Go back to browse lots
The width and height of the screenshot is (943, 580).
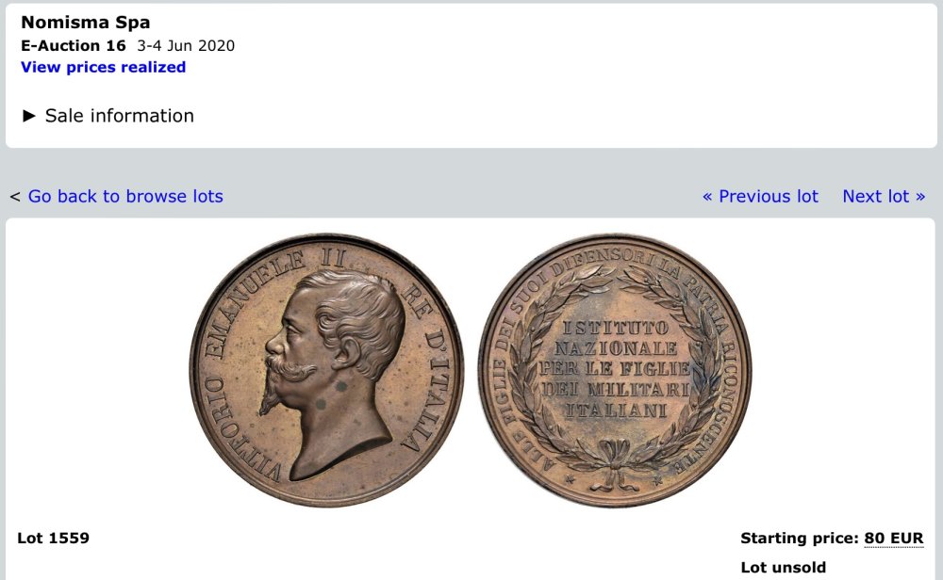(125, 197)
